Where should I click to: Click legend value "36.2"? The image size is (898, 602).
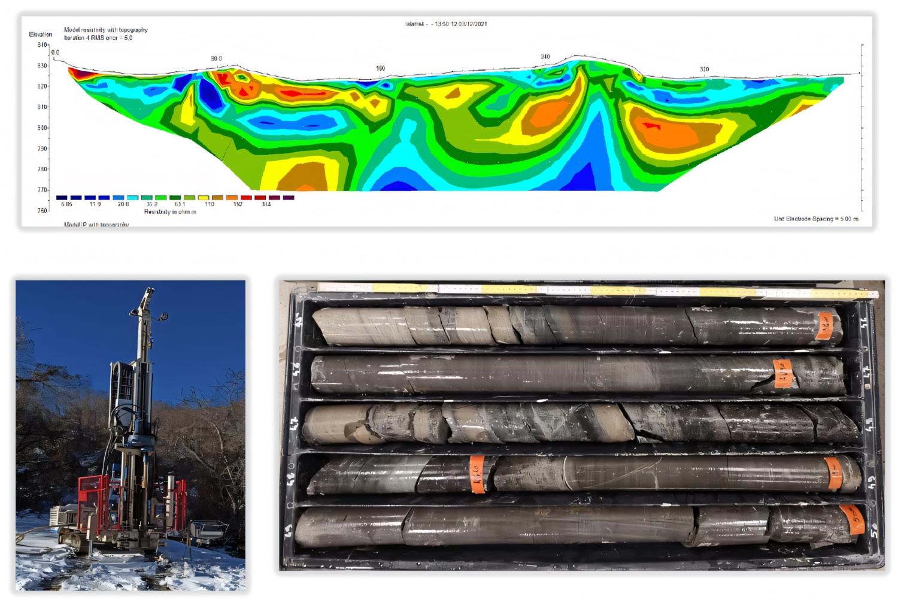point(152,204)
